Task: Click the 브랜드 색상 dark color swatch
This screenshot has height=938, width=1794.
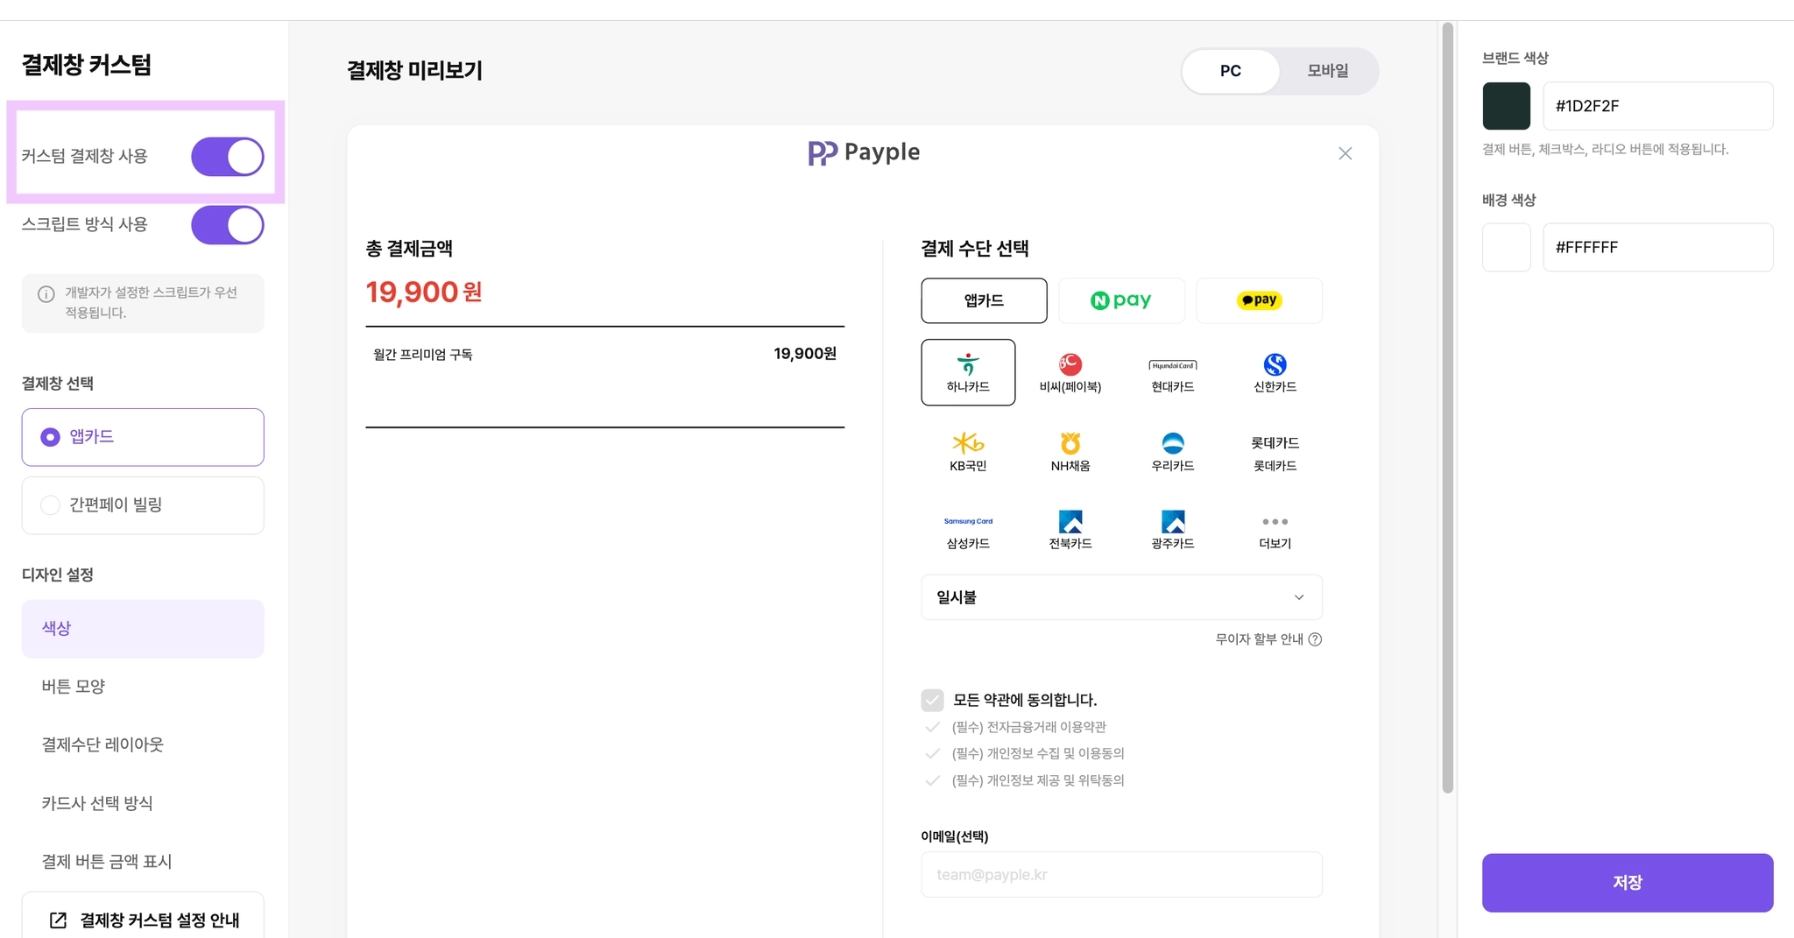Action: click(1507, 106)
